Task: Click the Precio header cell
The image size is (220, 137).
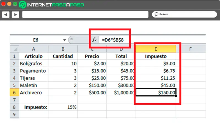Action: click(92, 56)
